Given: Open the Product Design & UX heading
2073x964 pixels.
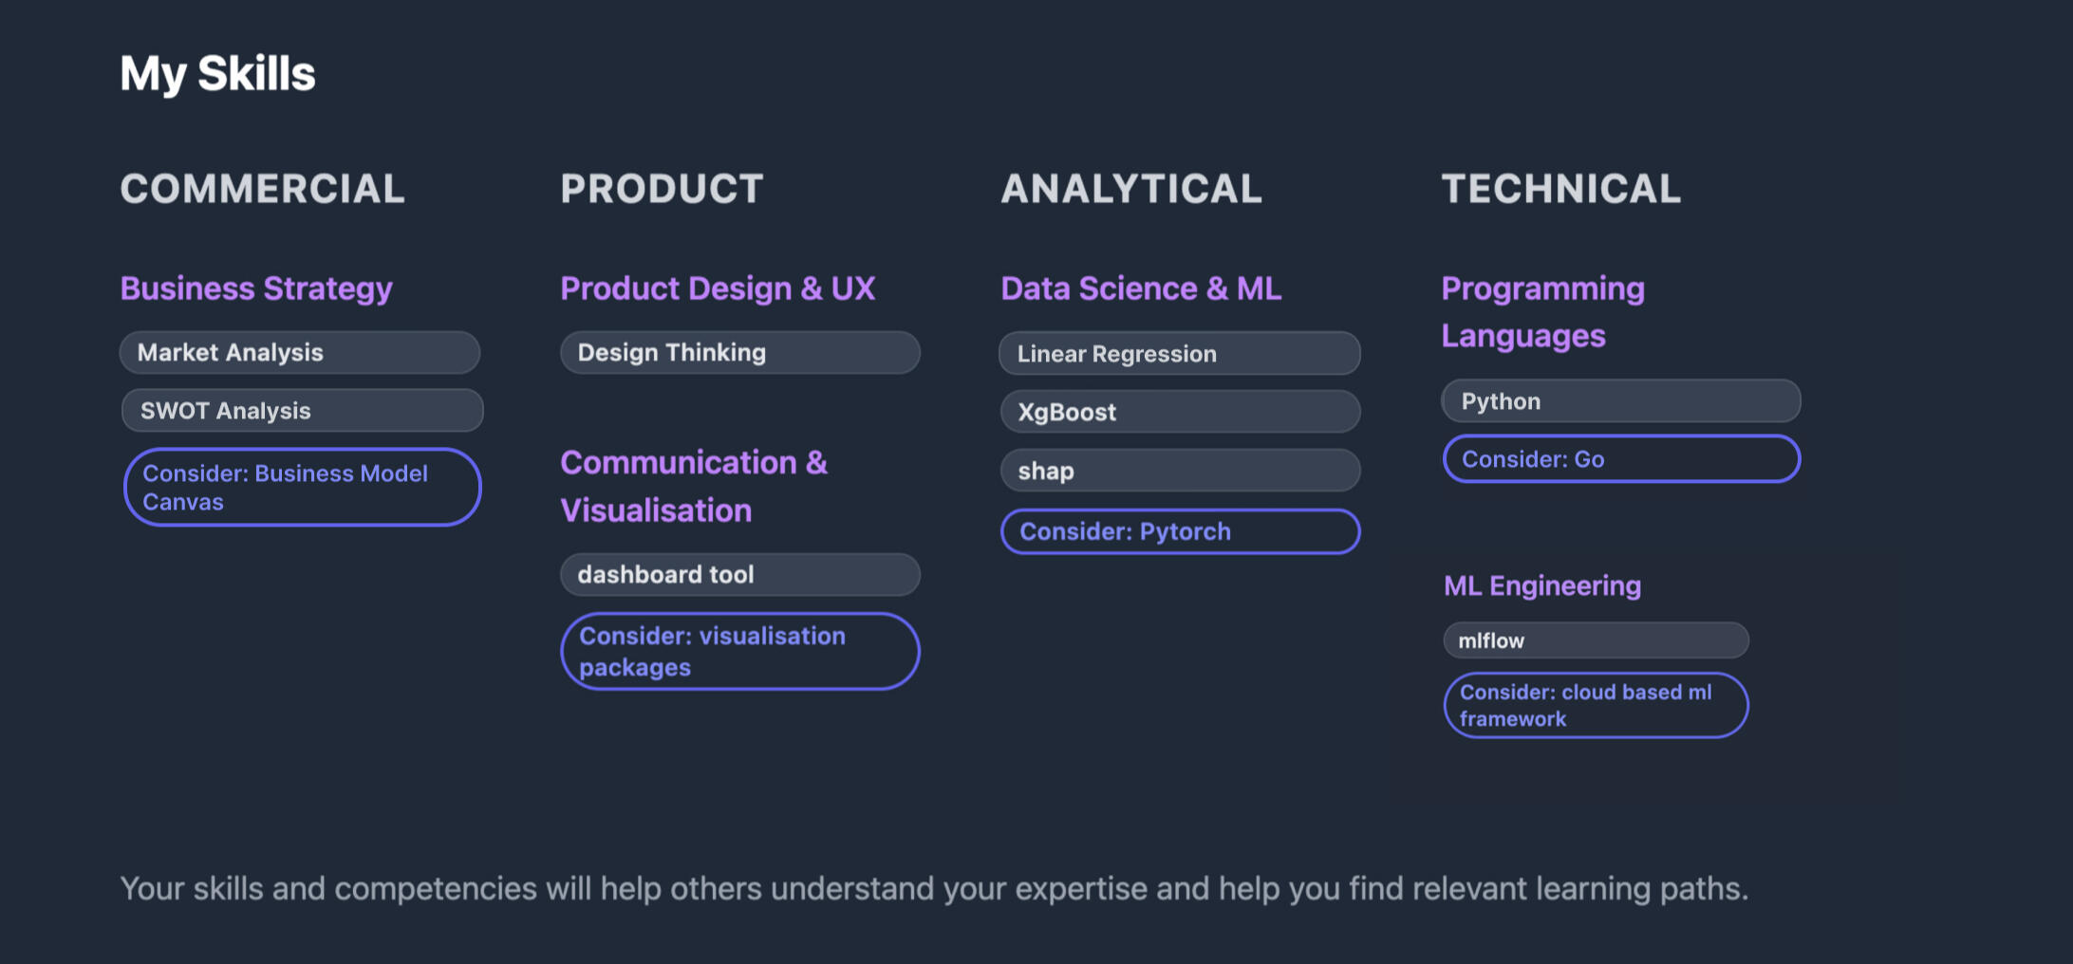Looking at the screenshot, I should point(718,288).
